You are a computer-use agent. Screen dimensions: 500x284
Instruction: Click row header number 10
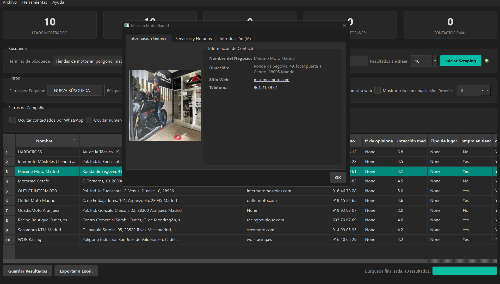click(x=9, y=240)
